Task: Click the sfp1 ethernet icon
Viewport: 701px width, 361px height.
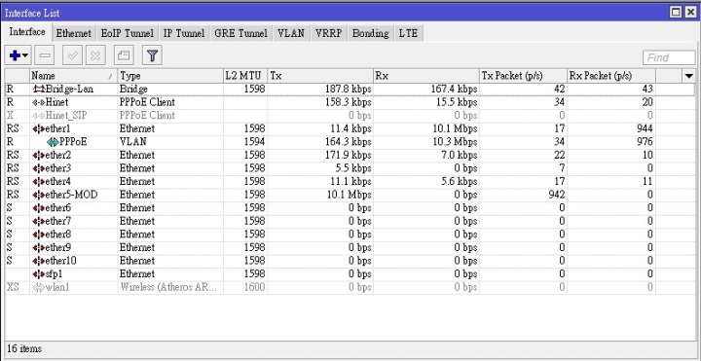Action: tap(39, 273)
